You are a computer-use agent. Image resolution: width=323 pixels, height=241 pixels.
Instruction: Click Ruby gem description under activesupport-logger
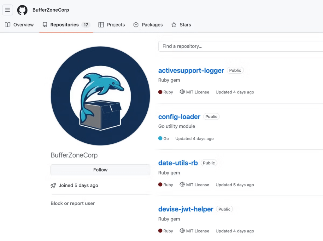pos(169,80)
